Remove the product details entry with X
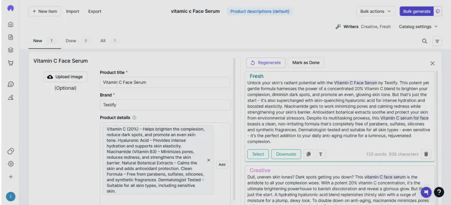The image size is (451, 205). 209,160
